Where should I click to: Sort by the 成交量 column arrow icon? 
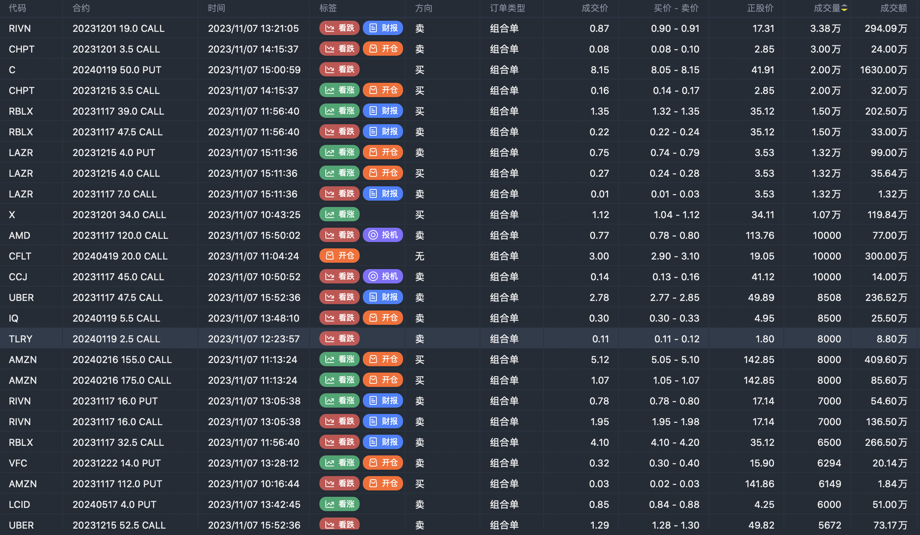point(844,8)
